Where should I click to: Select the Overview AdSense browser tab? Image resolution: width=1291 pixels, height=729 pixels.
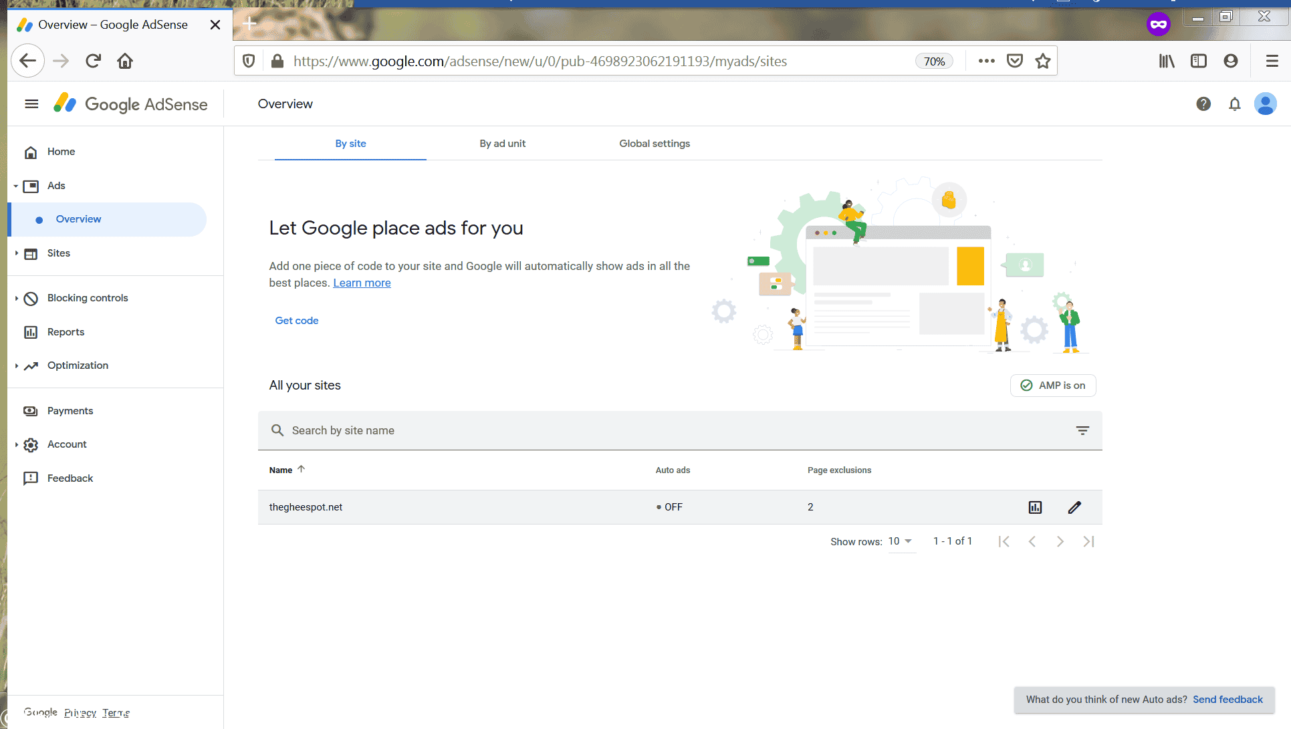click(x=120, y=25)
